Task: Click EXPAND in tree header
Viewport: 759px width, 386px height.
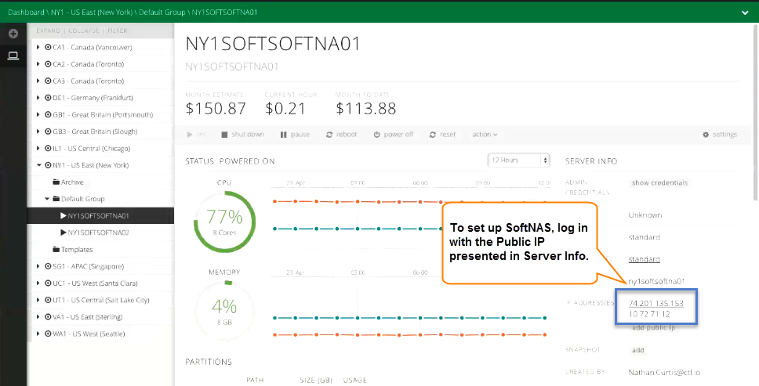Action: point(49,31)
